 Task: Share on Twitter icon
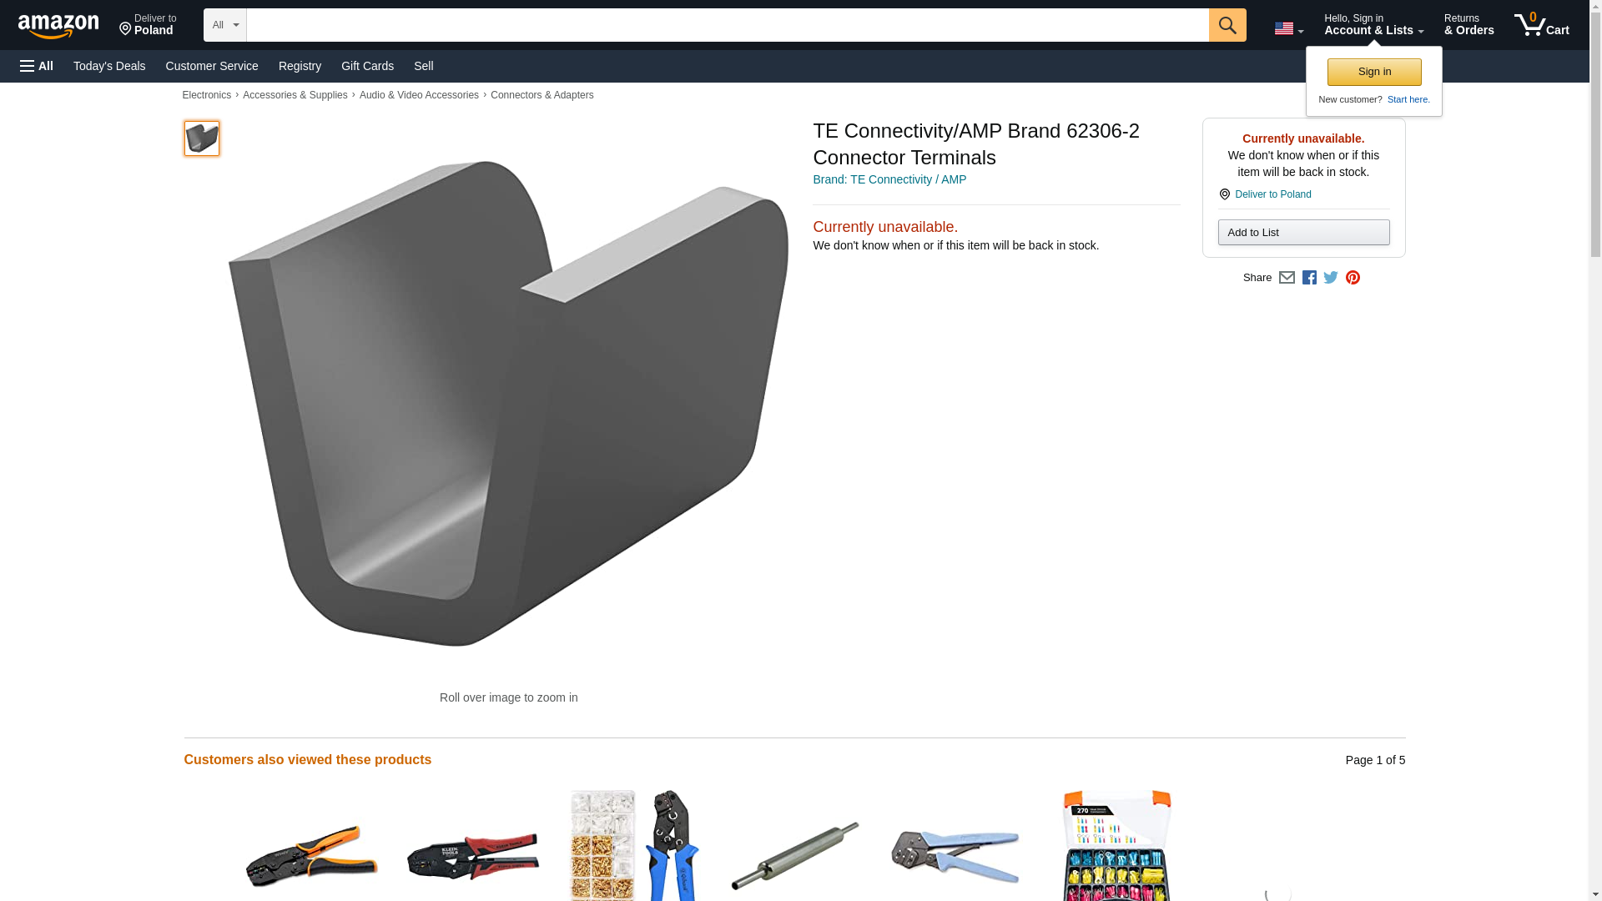pyautogui.click(x=1331, y=278)
